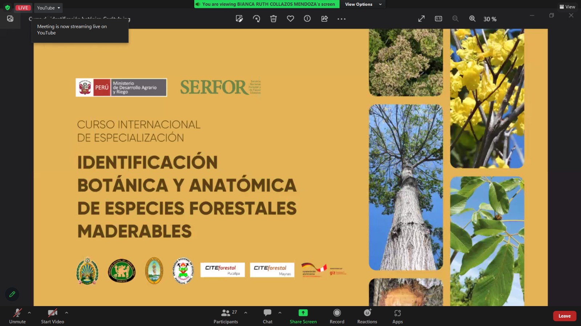Unmute the microphone
This screenshot has height=326, width=581.
17,316
